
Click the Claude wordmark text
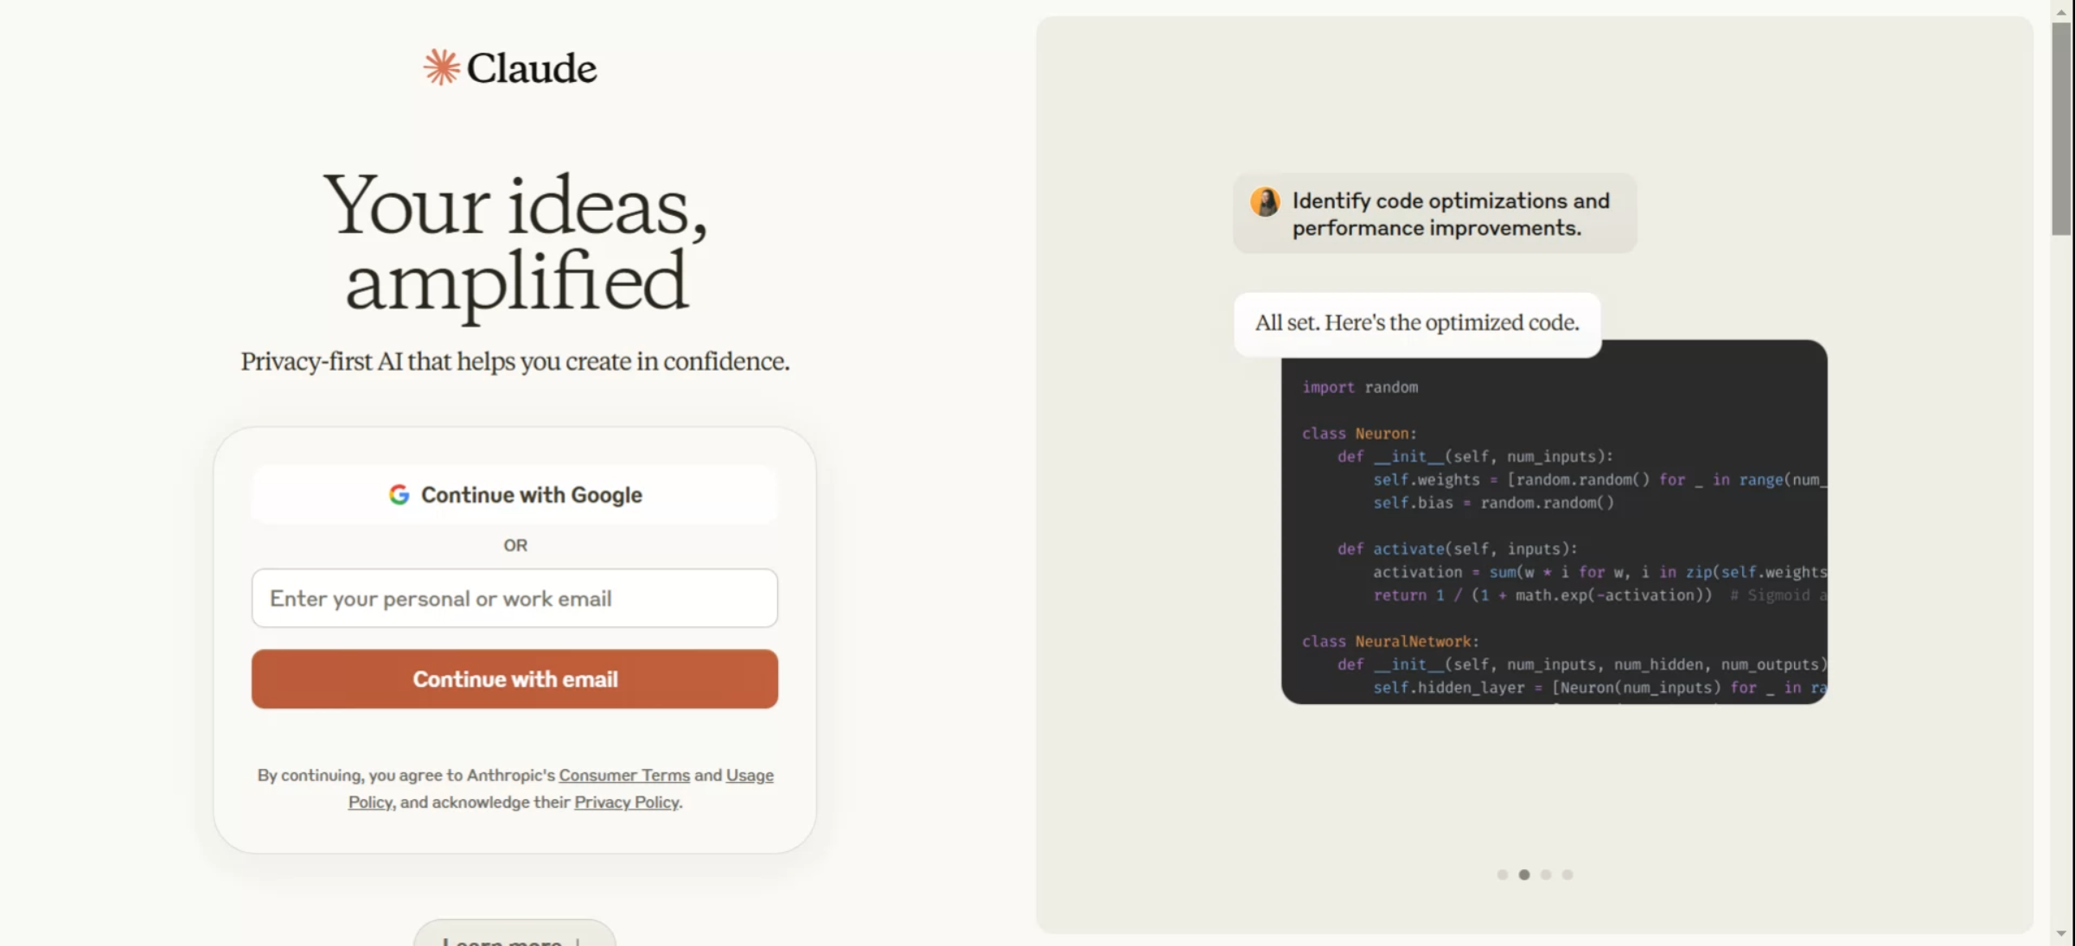point(531,68)
